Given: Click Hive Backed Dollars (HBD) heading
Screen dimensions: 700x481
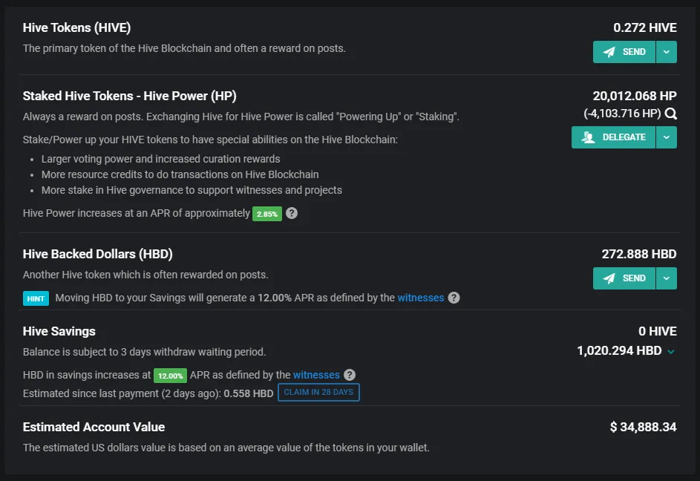Looking at the screenshot, I should tap(98, 254).
